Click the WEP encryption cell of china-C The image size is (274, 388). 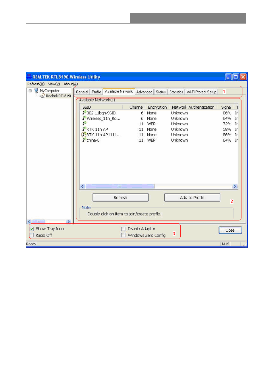(151, 140)
